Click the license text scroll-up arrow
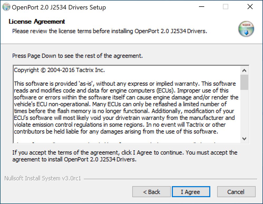The width and height of the screenshot is (263, 204). (244, 70)
